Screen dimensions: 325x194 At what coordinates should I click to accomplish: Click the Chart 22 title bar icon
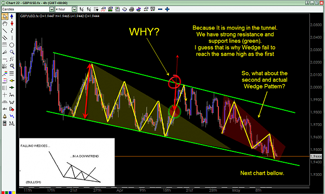[3, 3]
